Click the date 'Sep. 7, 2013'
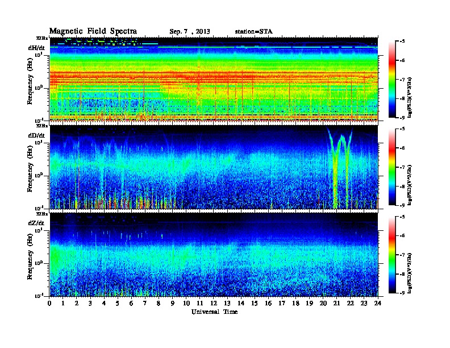The width and height of the screenshot is (450, 348). (x=190, y=32)
